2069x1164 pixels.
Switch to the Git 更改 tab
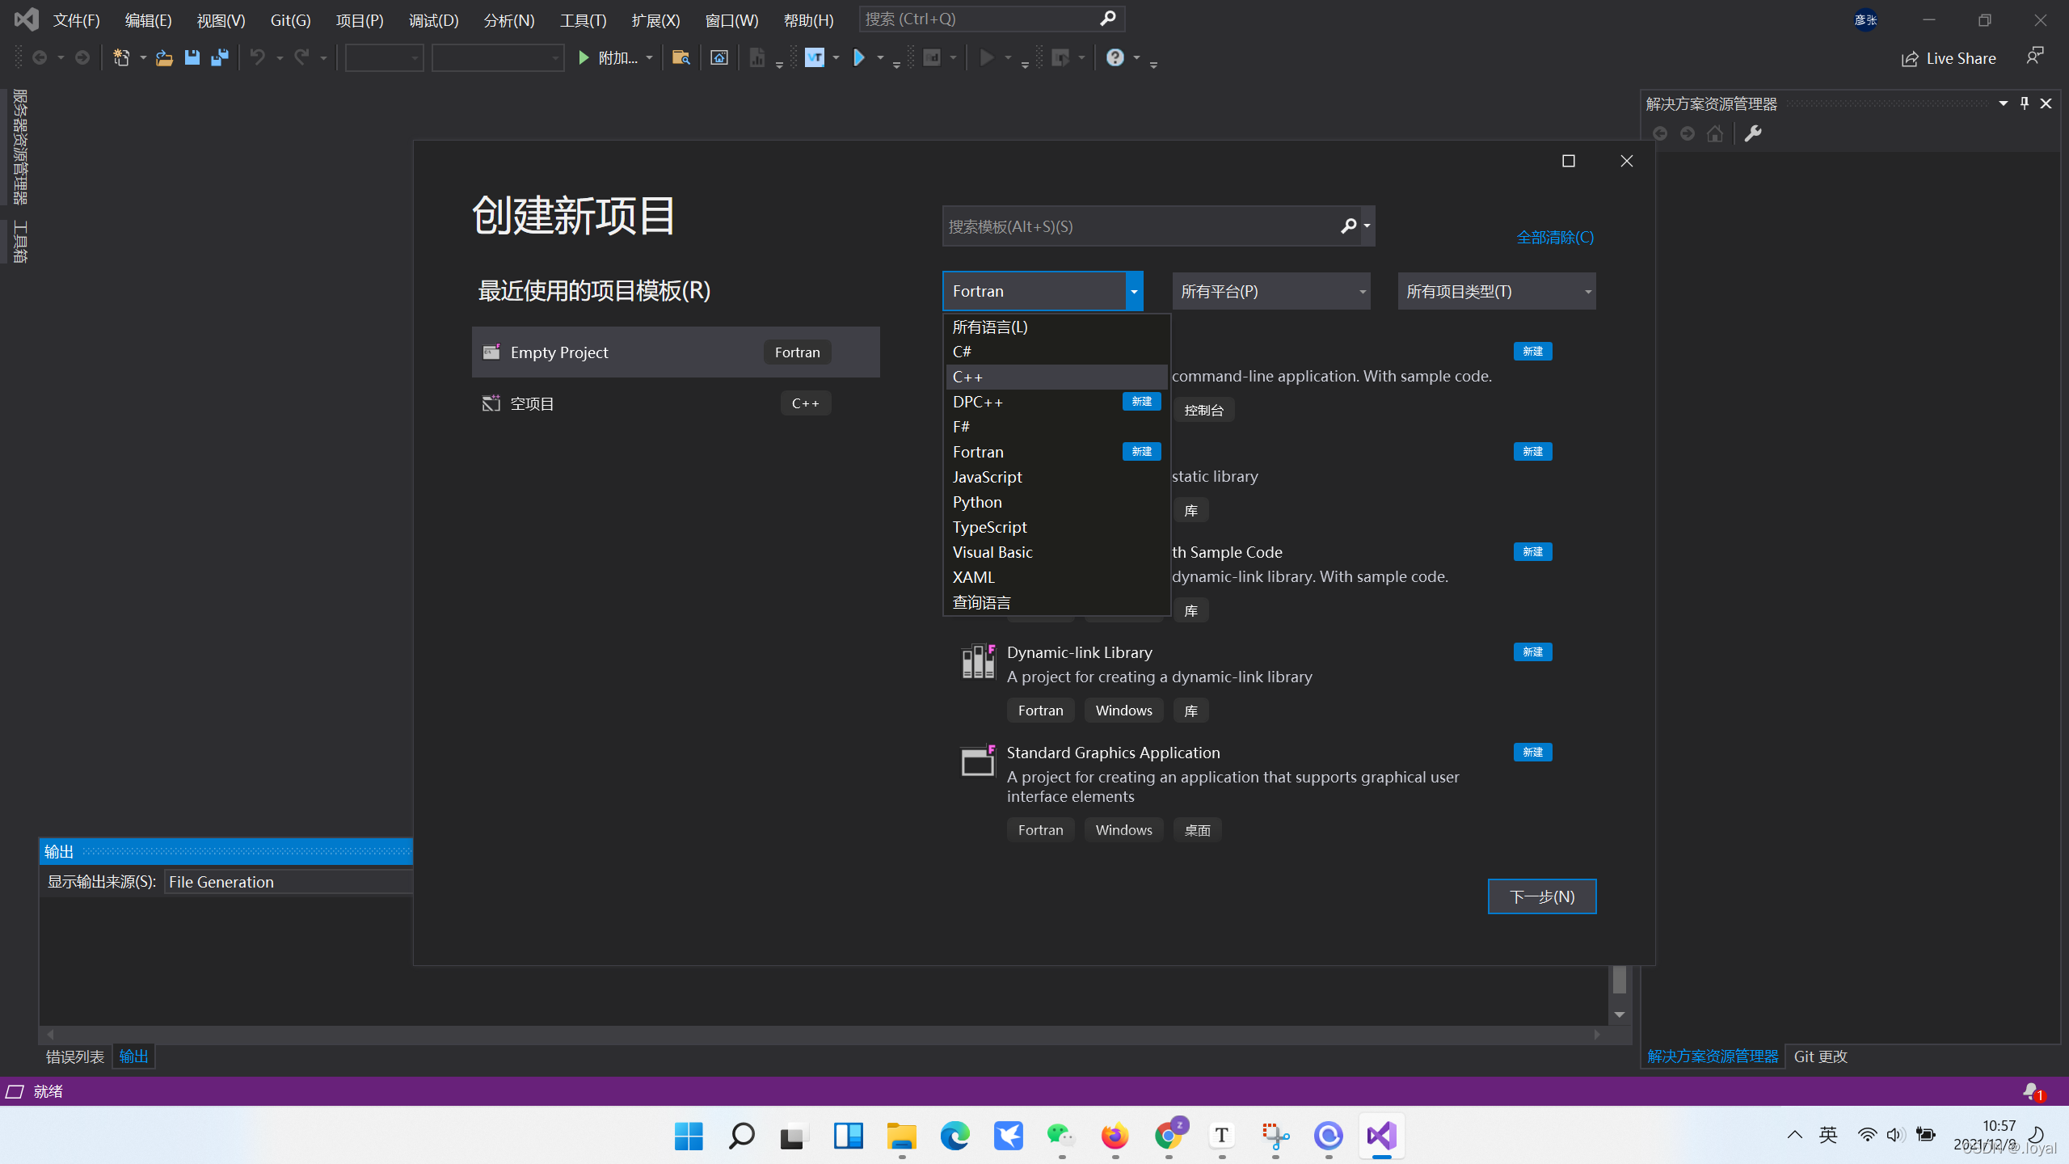tap(1820, 1056)
